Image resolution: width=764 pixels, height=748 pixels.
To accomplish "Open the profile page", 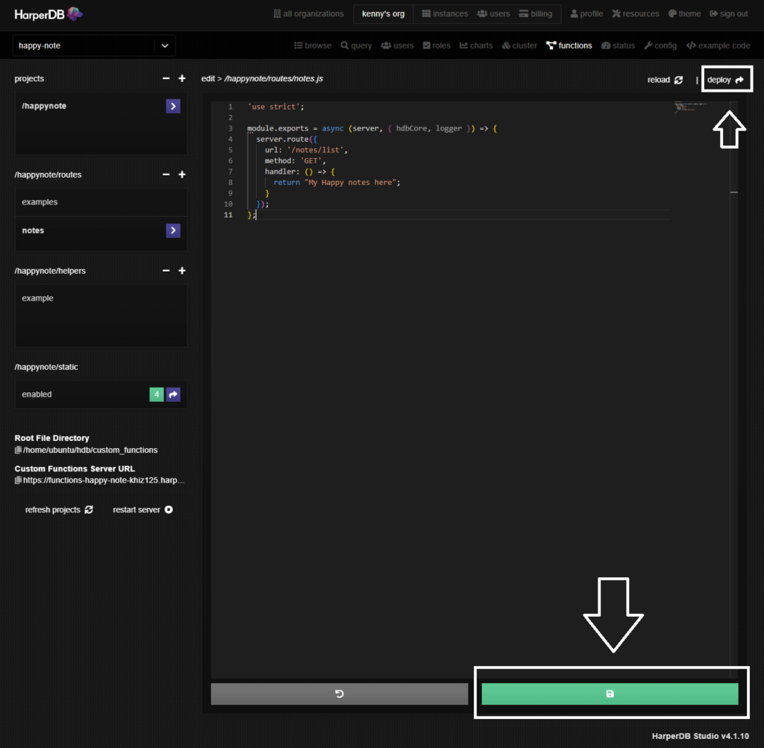I will coord(586,13).
